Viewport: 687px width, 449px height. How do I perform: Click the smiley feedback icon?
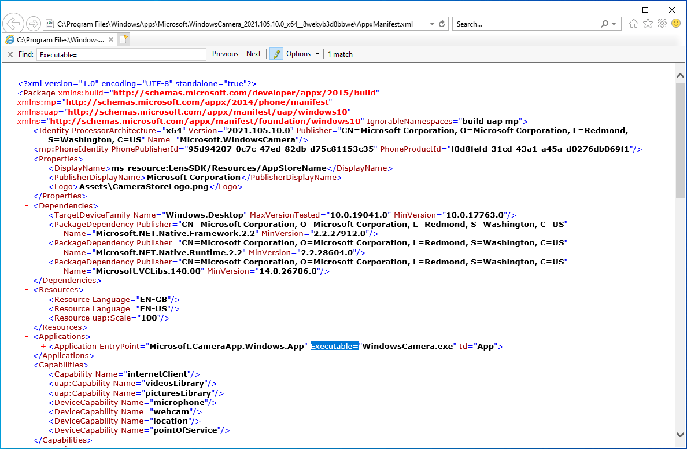675,24
